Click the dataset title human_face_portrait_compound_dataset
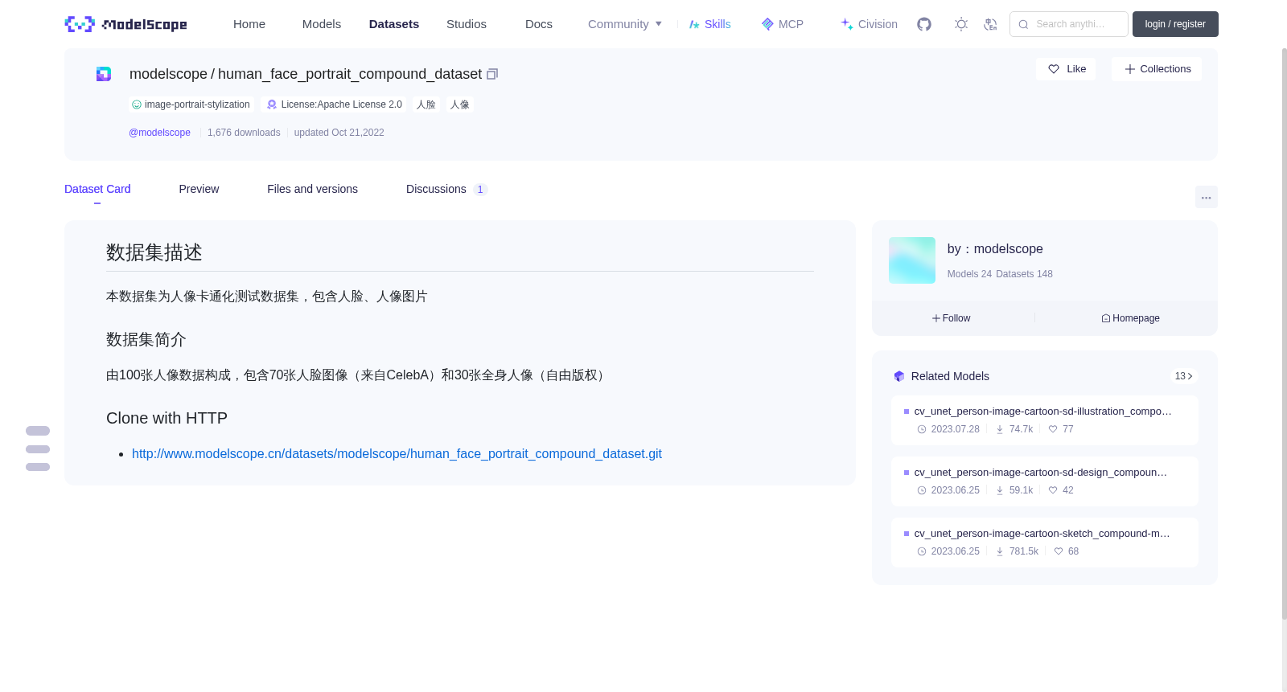1287x692 pixels. click(x=350, y=74)
